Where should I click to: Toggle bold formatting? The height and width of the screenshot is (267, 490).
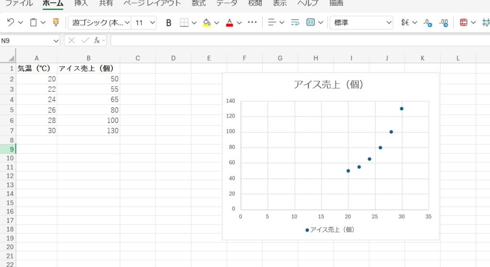(x=169, y=23)
